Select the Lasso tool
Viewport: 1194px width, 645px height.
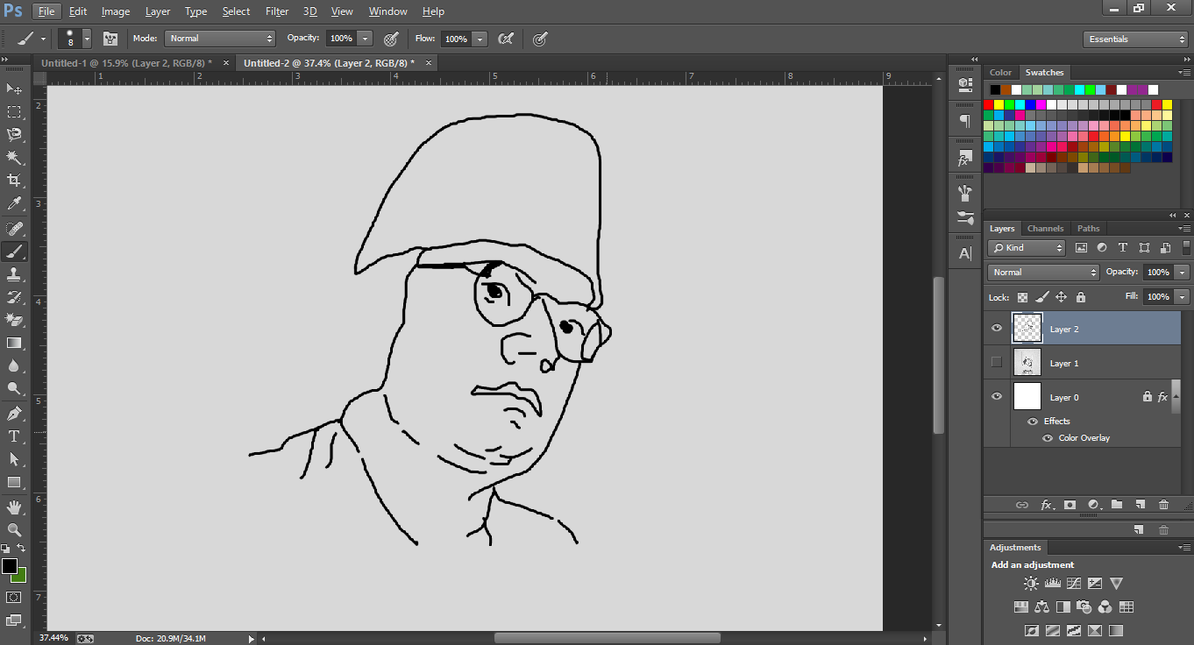14,134
